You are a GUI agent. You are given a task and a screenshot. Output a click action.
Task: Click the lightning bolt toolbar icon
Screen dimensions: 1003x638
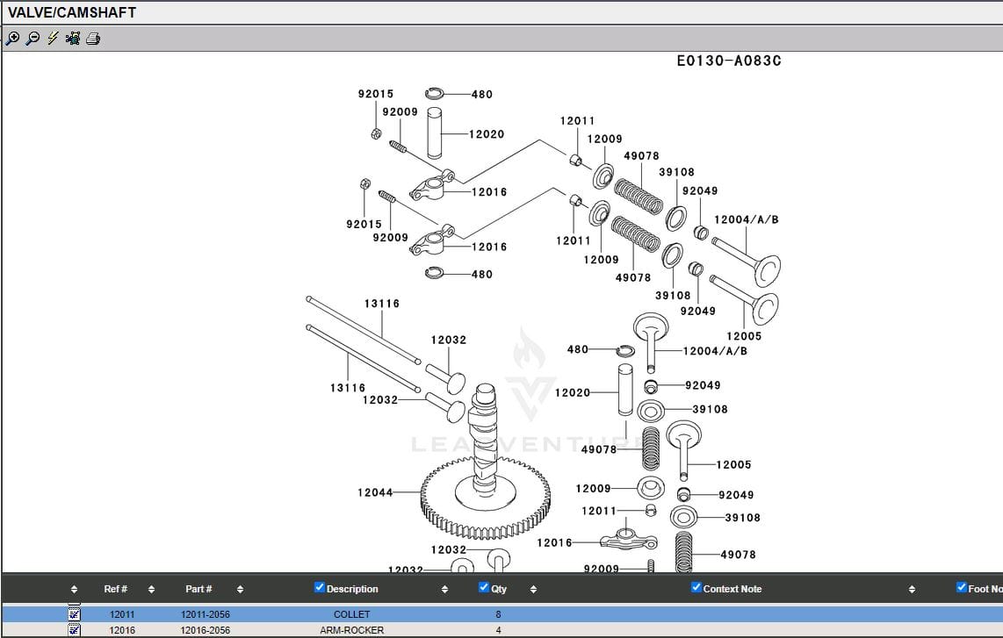pyautogui.click(x=53, y=39)
